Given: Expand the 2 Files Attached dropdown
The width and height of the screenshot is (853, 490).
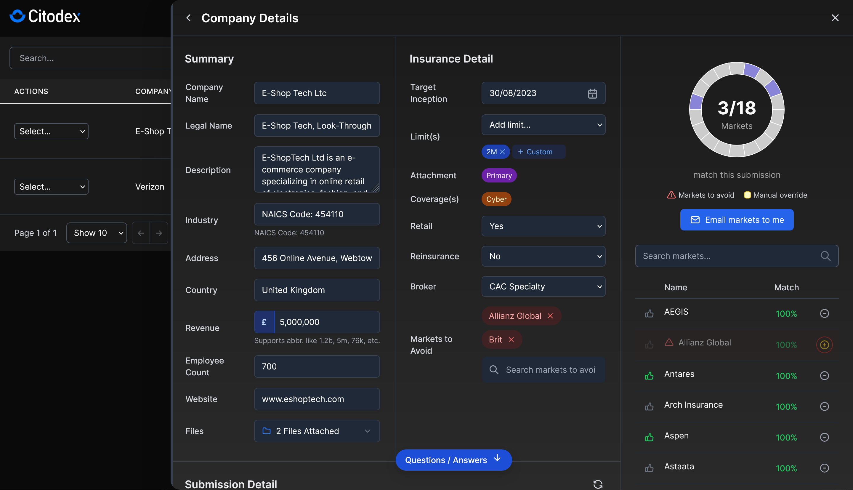Looking at the screenshot, I should pos(317,431).
